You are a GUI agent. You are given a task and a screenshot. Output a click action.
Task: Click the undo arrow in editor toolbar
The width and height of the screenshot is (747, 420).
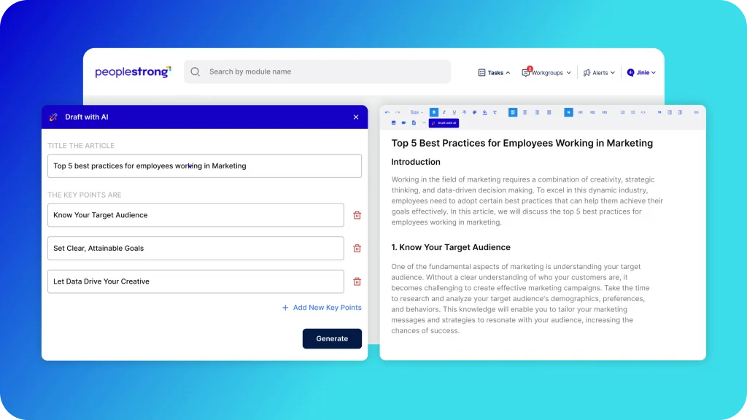(387, 112)
